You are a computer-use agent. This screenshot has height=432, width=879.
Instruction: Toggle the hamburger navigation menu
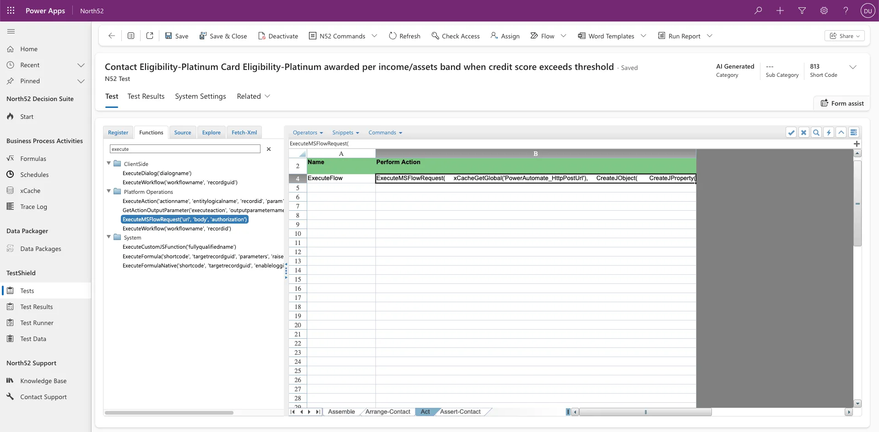point(11,32)
